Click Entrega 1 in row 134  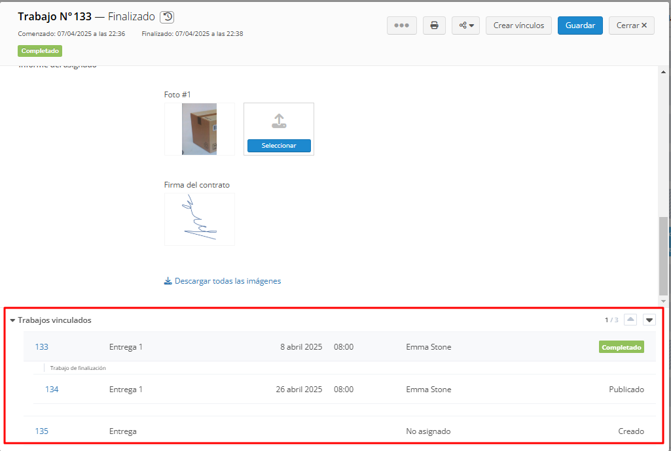click(x=126, y=389)
